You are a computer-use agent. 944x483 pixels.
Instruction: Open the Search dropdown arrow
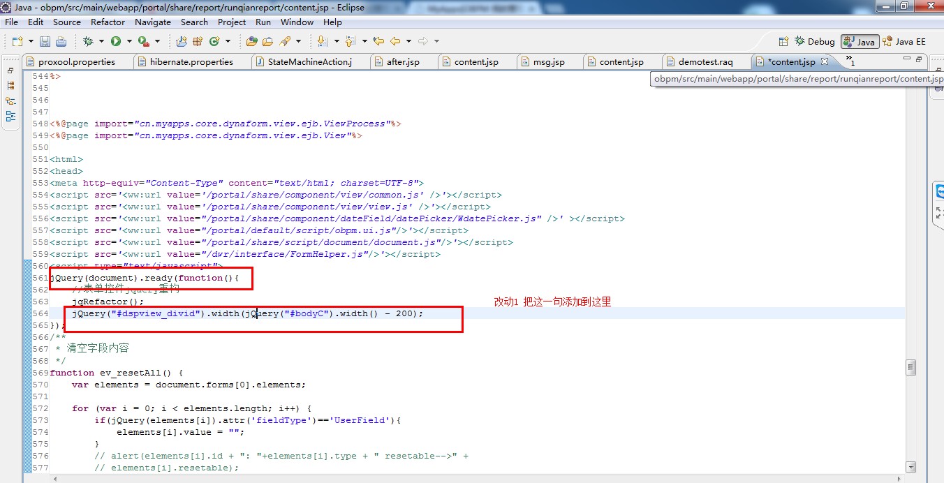coord(298,41)
